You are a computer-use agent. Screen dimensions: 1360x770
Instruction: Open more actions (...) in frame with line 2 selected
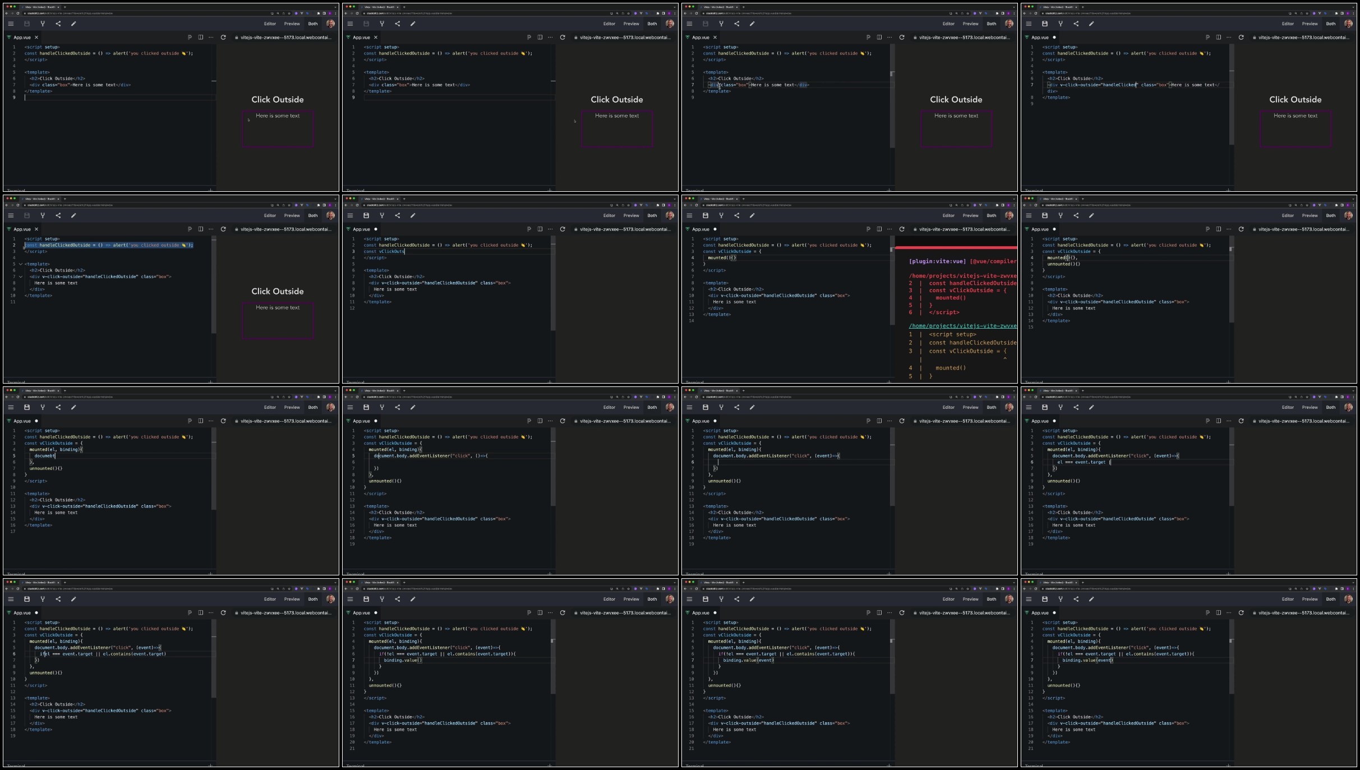coord(211,229)
